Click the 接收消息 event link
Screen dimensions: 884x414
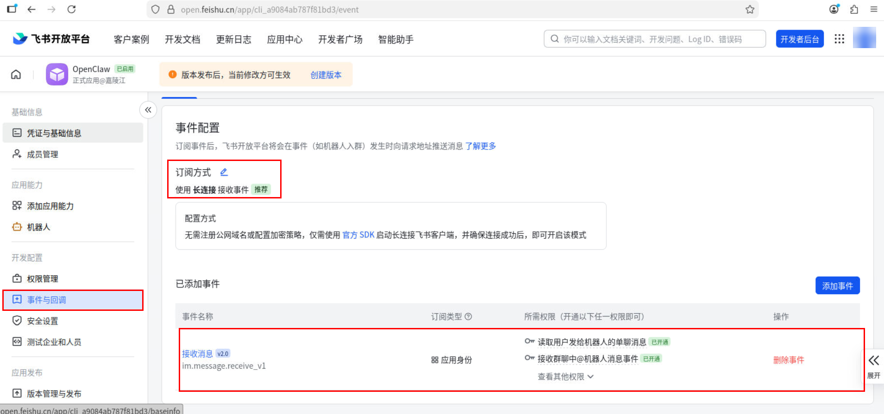pos(197,354)
